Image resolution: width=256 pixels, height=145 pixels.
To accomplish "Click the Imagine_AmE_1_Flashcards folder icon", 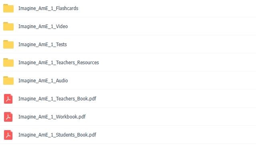I will pyautogui.click(x=8, y=8).
